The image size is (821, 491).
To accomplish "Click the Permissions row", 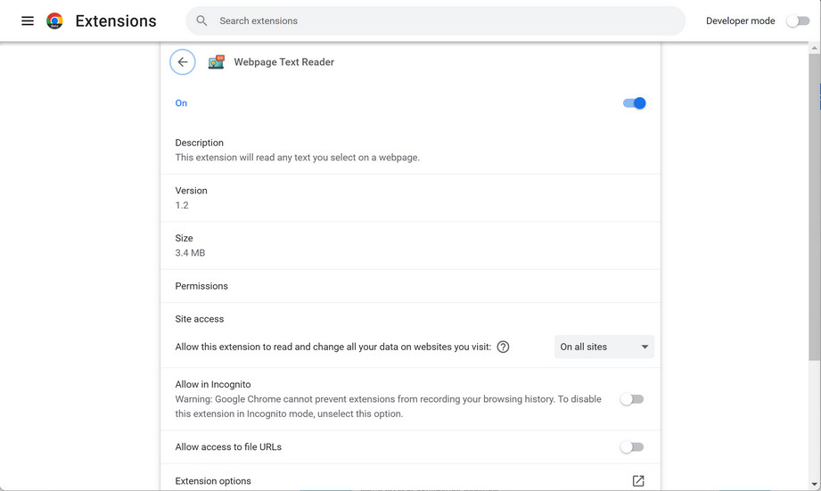I will (x=201, y=286).
